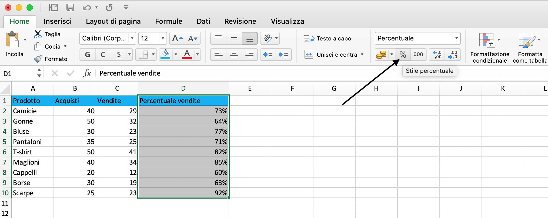This screenshot has width=548, height=218.
Task: Apply the red font color A
Action: [187, 54]
